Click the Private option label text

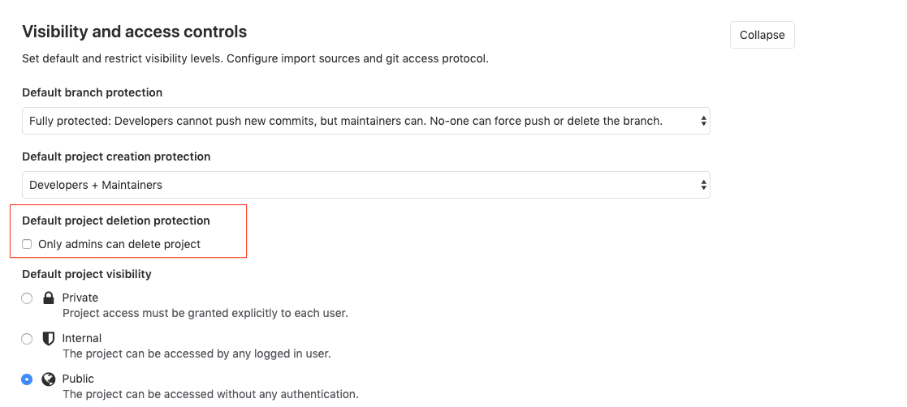coord(80,298)
